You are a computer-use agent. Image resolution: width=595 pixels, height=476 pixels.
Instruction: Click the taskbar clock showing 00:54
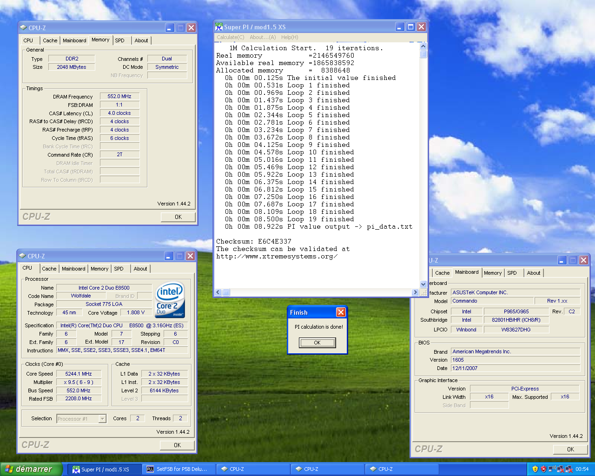(x=582, y=469)
